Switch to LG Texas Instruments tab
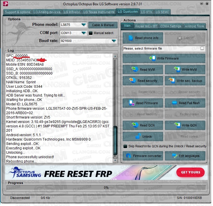213x206 pixels. click(99, 12)
